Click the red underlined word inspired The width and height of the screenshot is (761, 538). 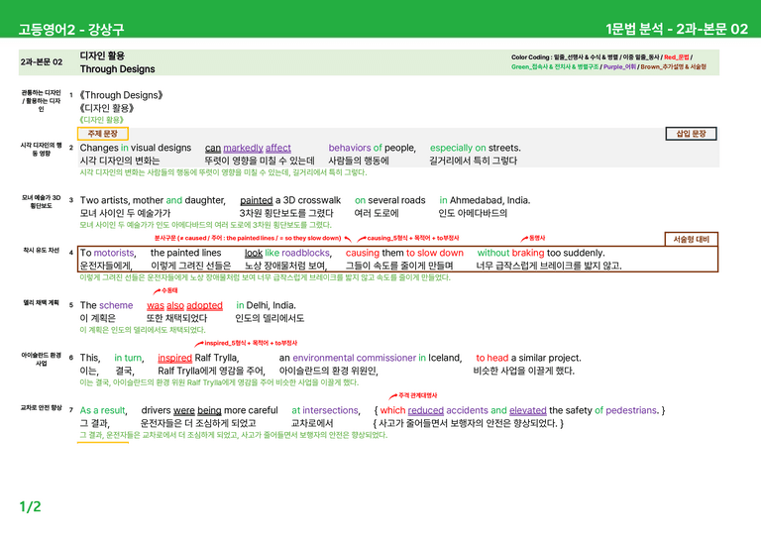[x=174, y=358]
